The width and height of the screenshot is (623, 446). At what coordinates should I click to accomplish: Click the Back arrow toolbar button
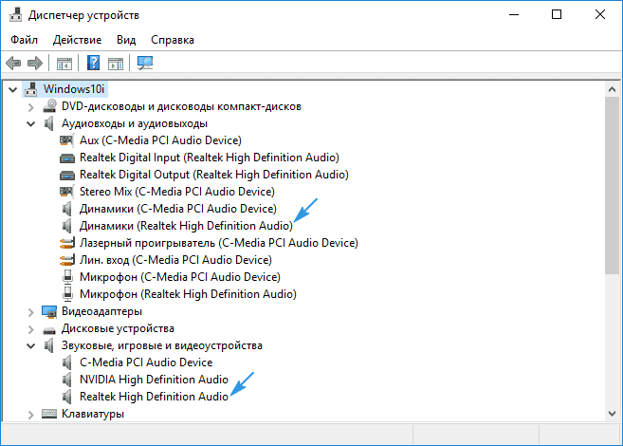click(13, 64)
